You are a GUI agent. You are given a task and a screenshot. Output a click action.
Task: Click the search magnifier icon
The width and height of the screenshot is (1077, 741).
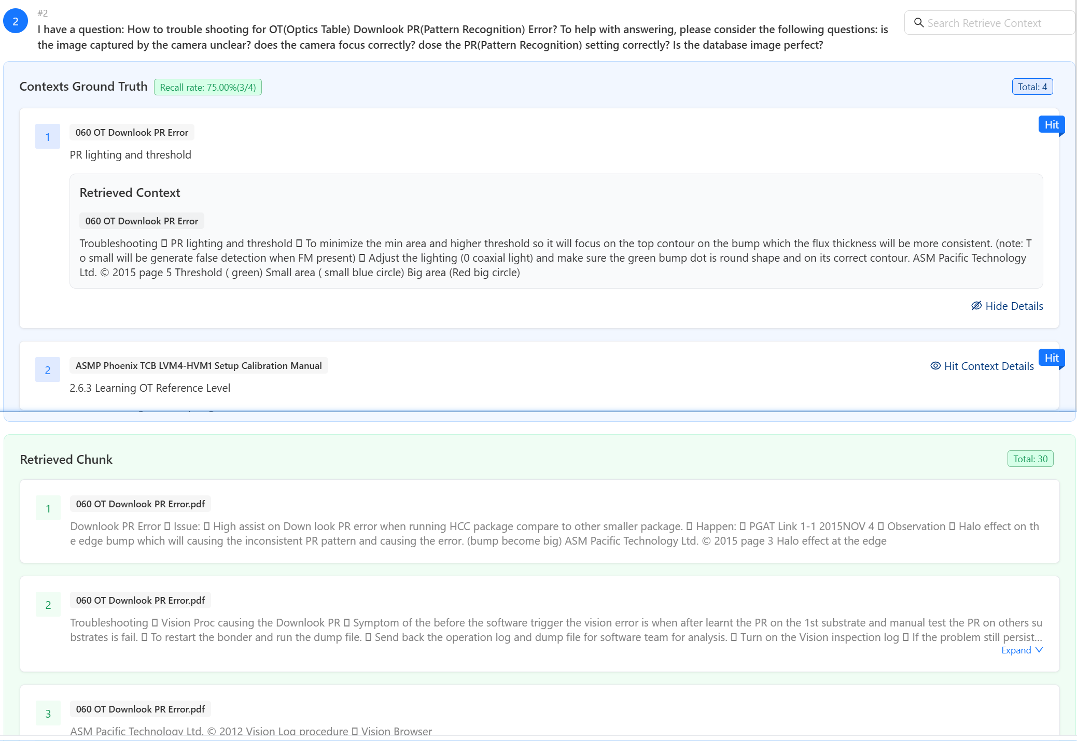tap(918, 23)
